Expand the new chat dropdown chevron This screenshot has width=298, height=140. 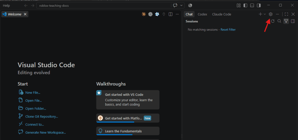pos(265,14)
